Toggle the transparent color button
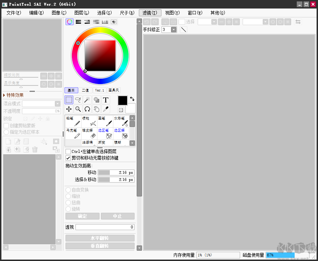The width and height of the screenshot is (318, 261). pyautogui.click(x=121, y=110)
